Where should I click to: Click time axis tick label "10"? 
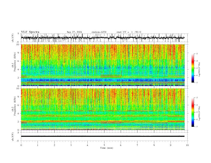187,145
